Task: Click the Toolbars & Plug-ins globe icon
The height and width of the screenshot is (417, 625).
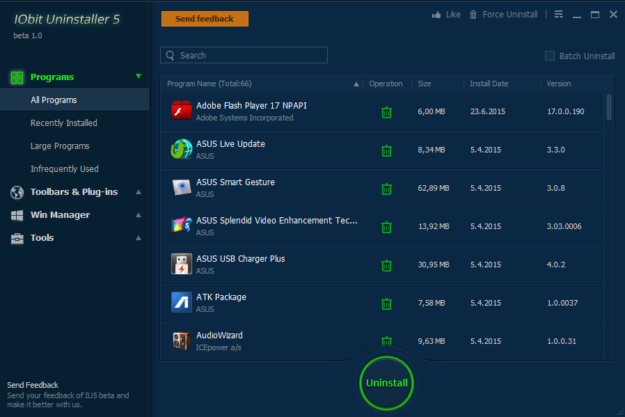Action: 17,192
